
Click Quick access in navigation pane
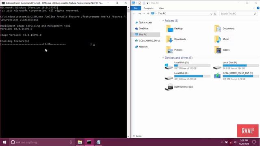point(143,22)
